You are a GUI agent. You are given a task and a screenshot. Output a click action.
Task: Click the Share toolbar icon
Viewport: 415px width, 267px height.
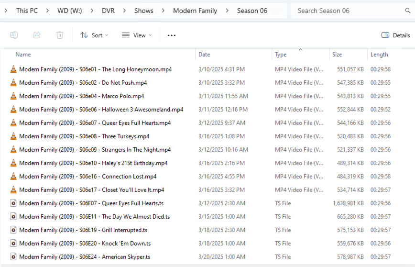tap(37, 35)
